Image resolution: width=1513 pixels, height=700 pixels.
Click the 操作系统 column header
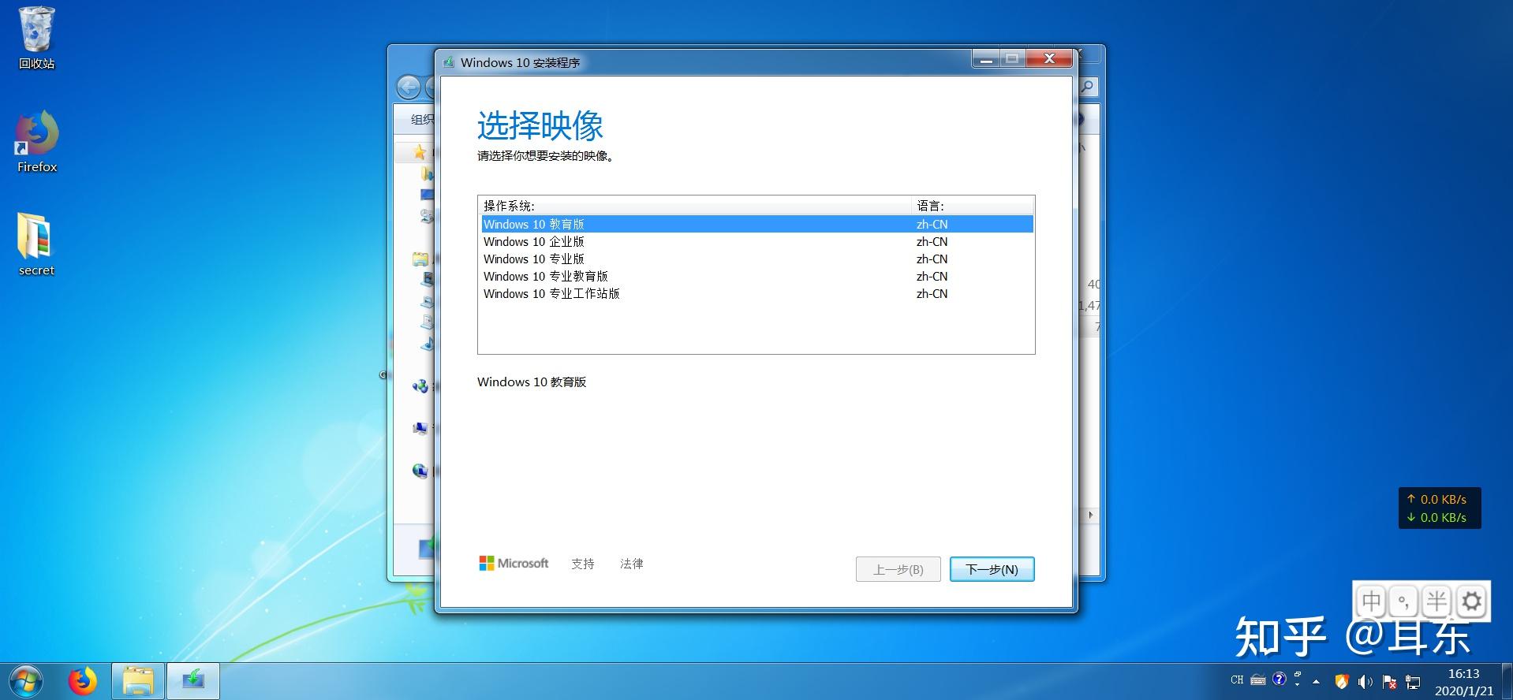(x=695, y=206)
